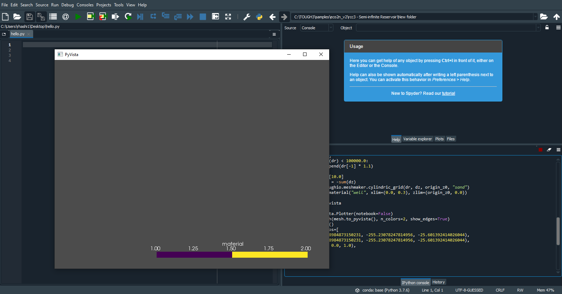Viewport: 562px width, 294px height.
Task: Open the Consoles menu
Action: point(85,5)
